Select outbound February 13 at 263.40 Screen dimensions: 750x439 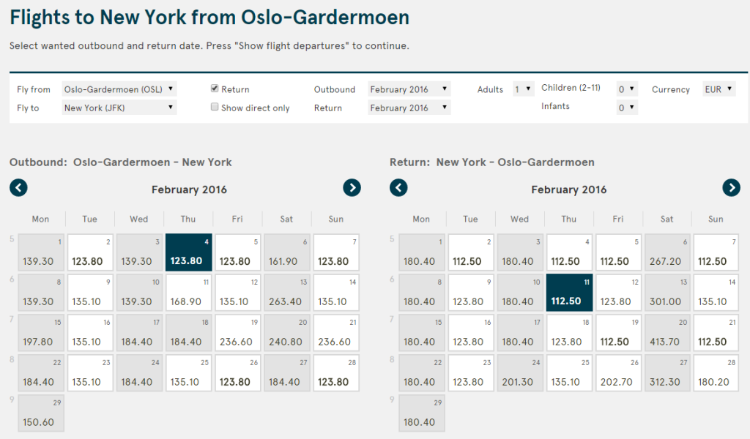tap(287, 293)
